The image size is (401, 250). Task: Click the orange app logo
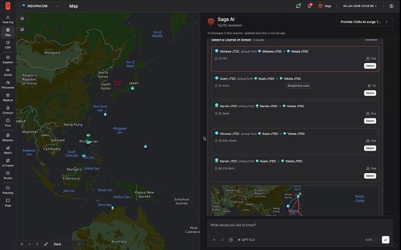click(8, 6)
